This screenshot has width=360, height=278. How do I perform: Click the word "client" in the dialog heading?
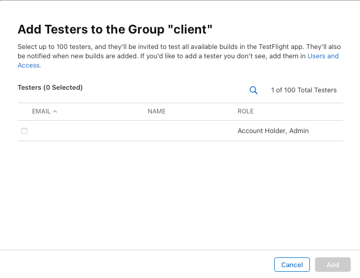click(190, 29)
